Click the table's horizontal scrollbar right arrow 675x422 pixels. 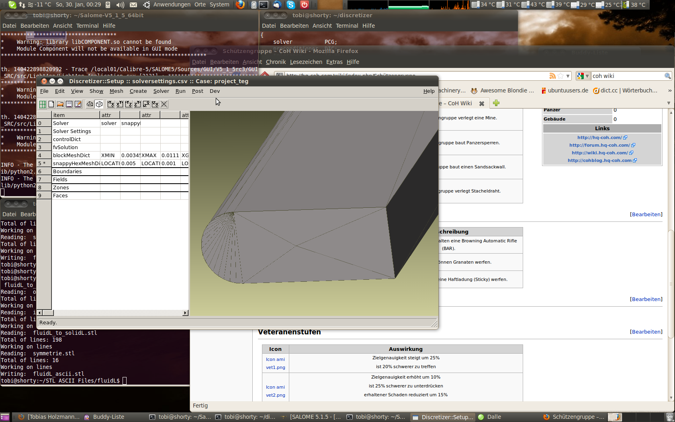(x=185, y=313)
